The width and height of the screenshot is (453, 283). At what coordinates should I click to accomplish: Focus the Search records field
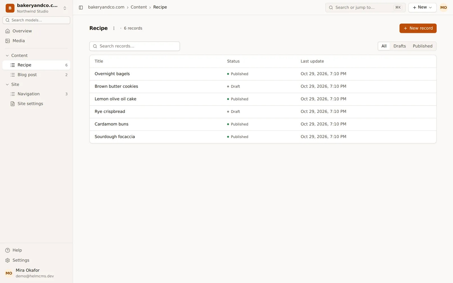134,46
